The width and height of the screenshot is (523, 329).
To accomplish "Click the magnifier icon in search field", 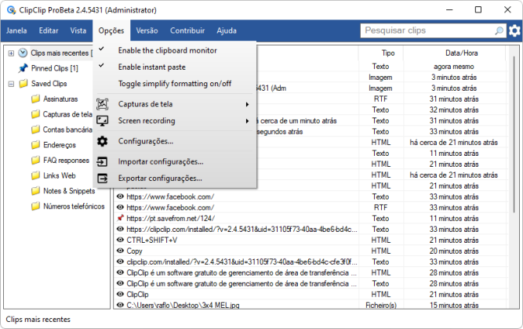I will [x=499, y=31].
